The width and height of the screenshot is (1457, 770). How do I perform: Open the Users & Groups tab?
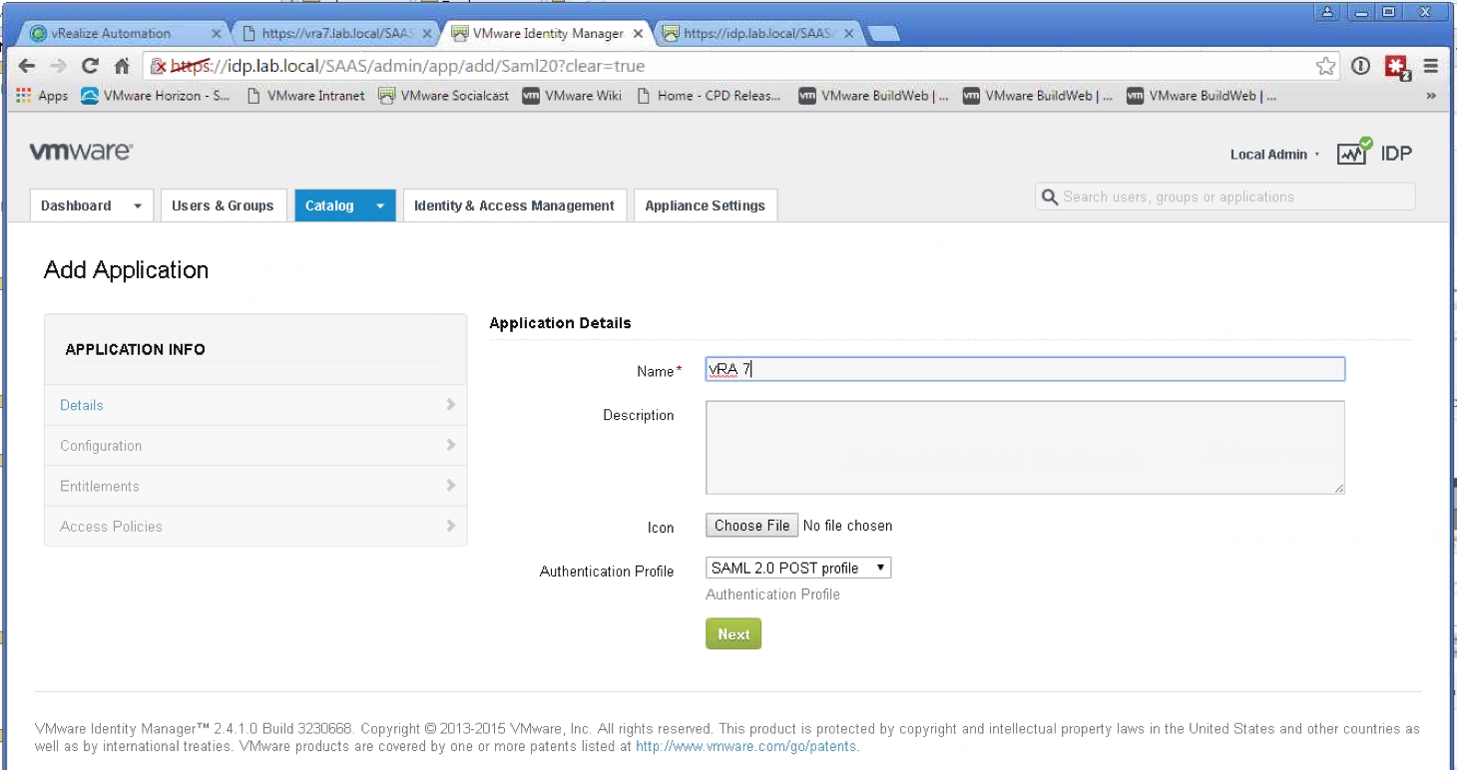(x=223, y=205)
